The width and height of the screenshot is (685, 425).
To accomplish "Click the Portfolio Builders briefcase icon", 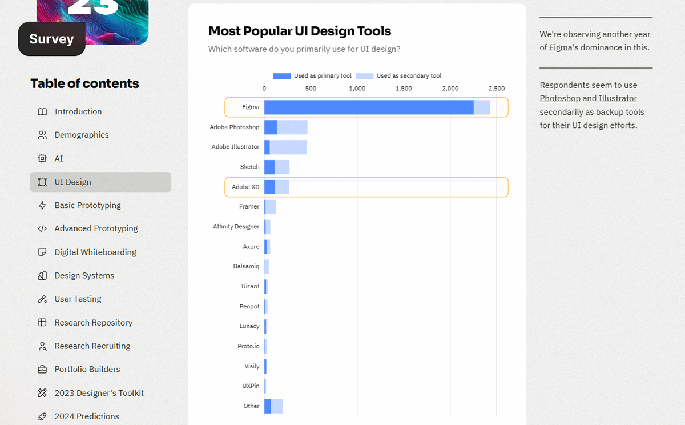I will 42,370.
